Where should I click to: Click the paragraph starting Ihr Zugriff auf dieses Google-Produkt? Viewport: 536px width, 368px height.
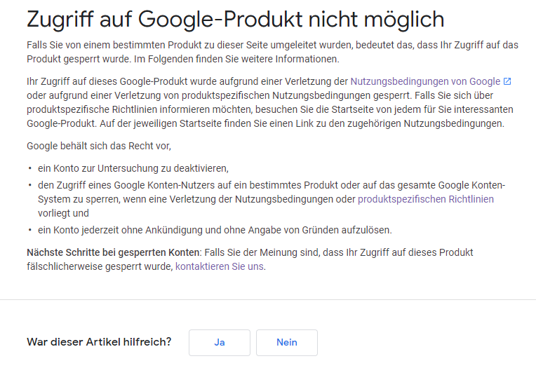[270, 102]
